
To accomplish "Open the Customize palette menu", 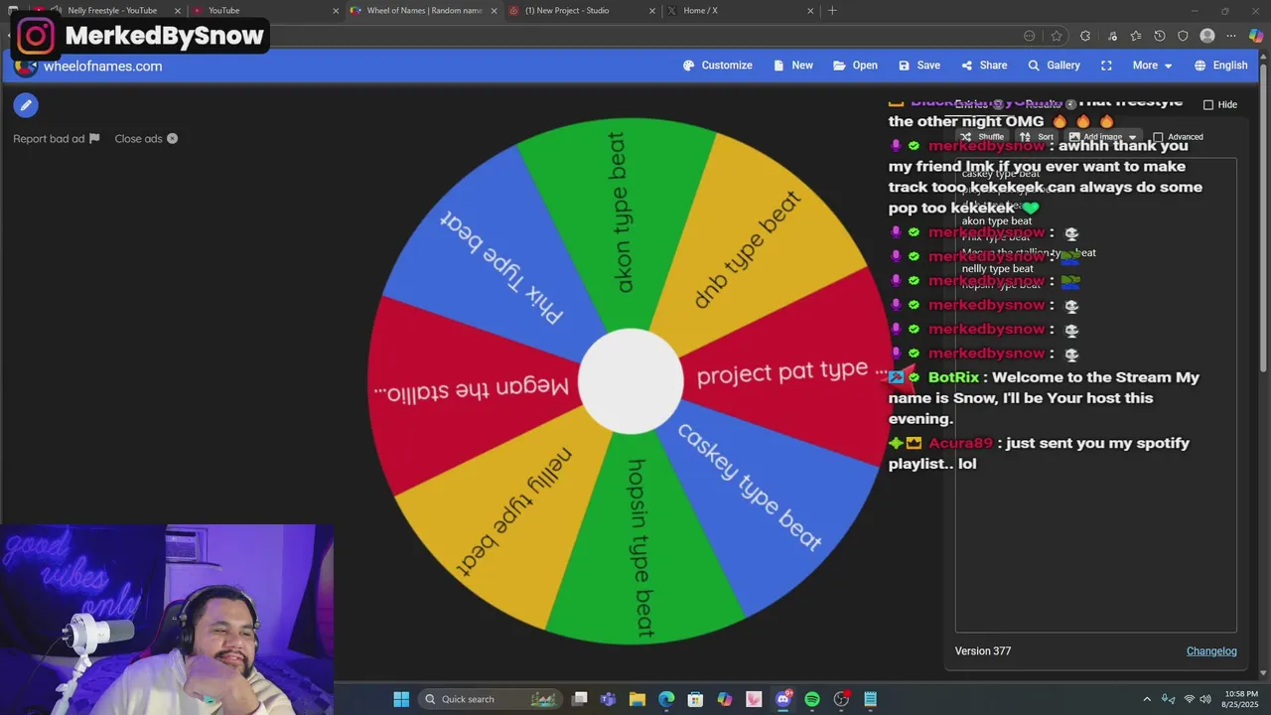I will click(x=717, y=66).
